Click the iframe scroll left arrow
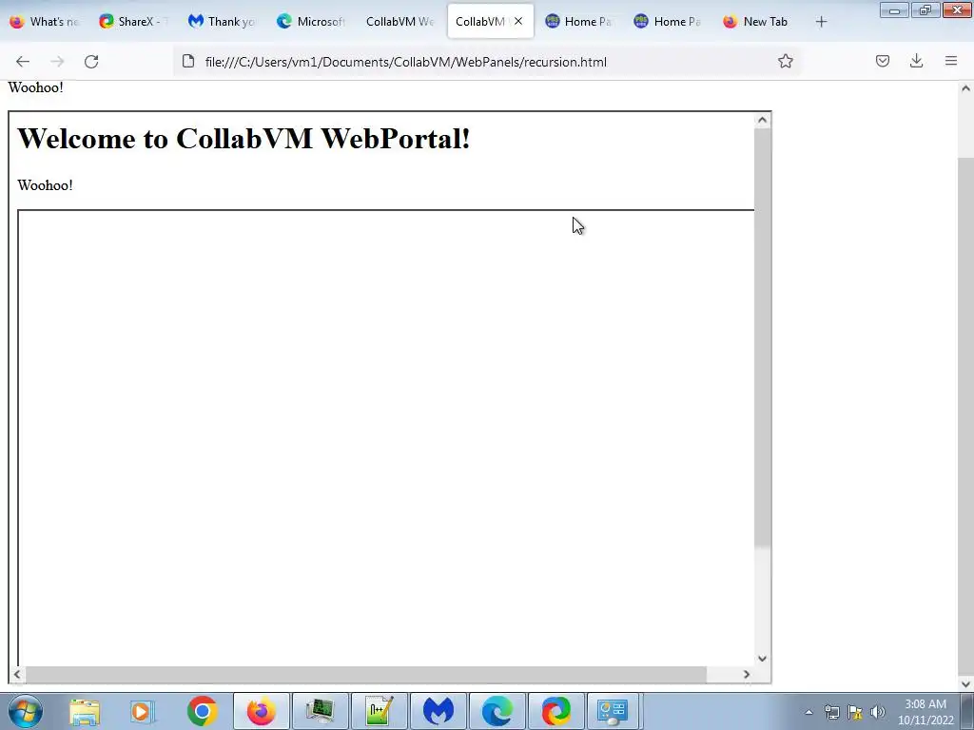The width and height of the screenshot is (974, 730). click(17, 674)
